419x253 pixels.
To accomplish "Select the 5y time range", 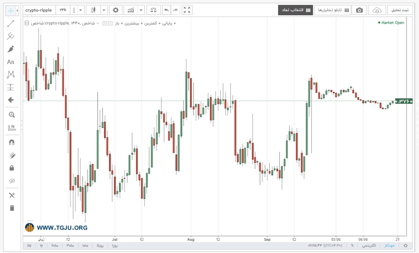I will [29, 246].
